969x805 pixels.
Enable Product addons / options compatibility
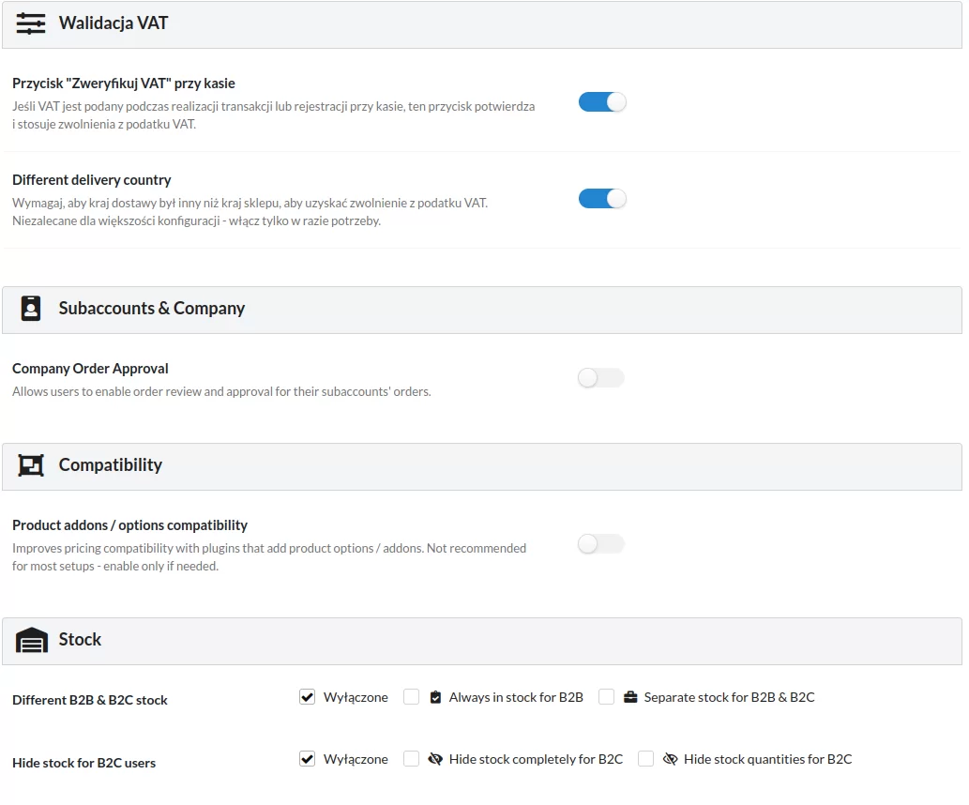click(x=601, y=544)
